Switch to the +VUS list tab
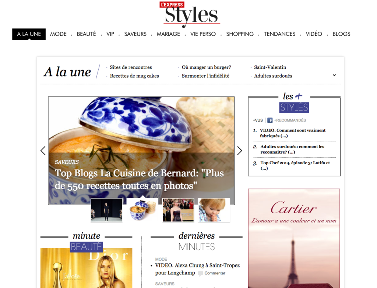The image size is (377, 288). tap(258, 120)
